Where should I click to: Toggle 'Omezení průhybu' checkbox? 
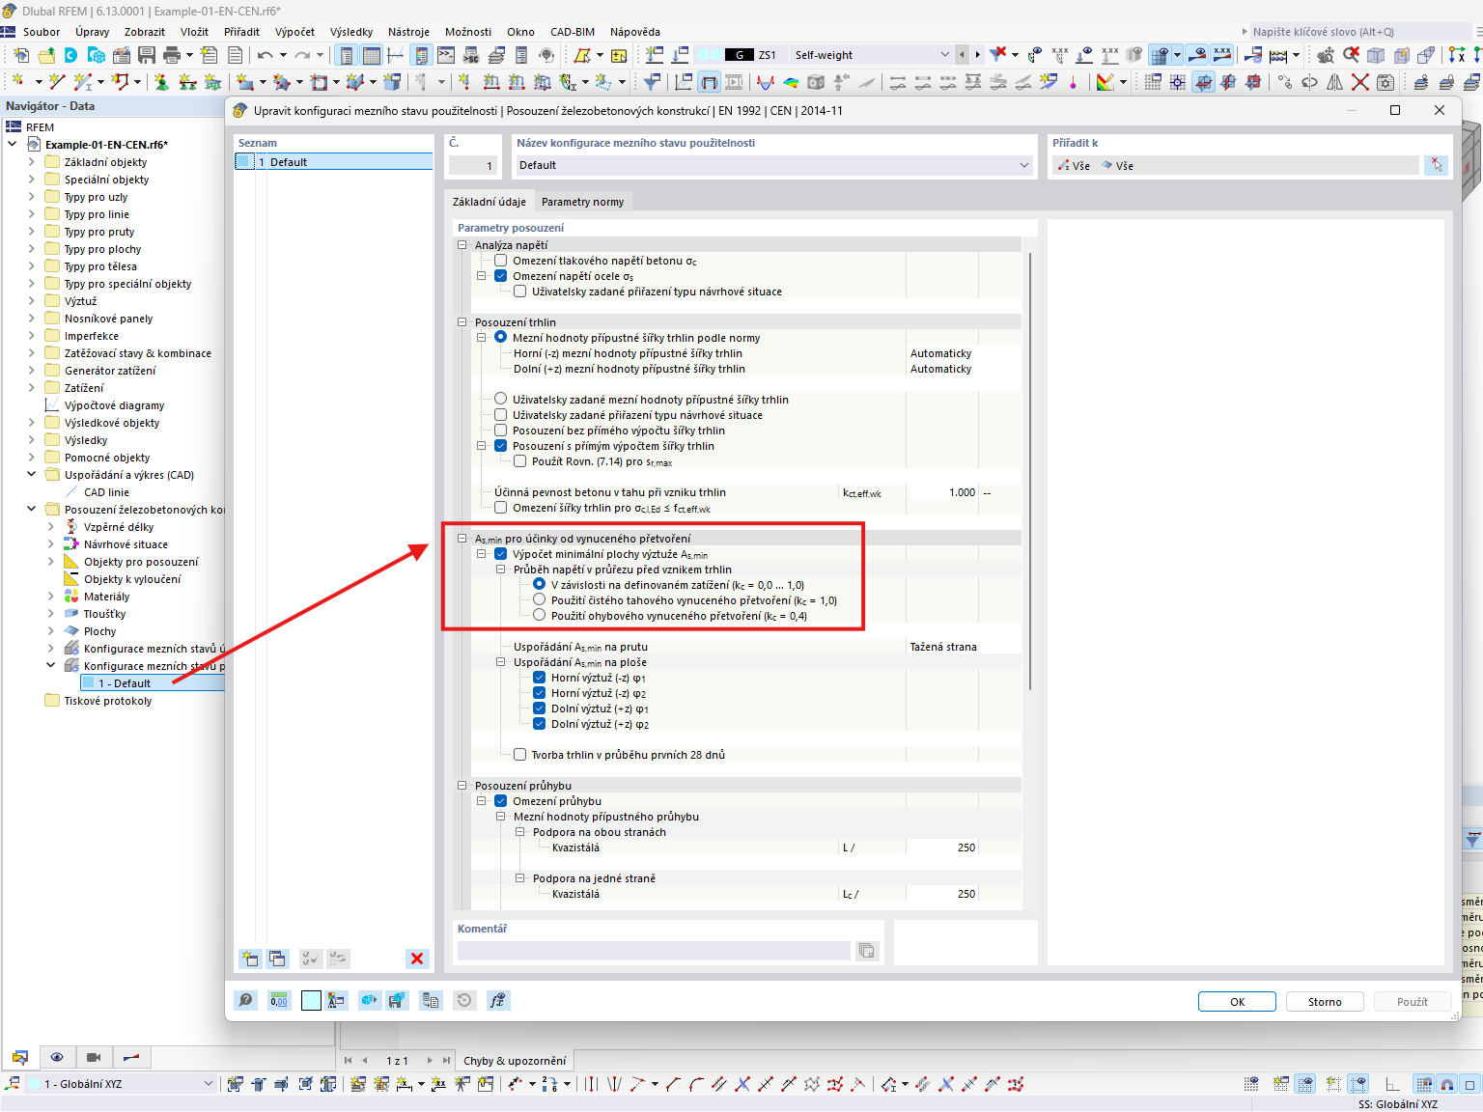(x=500, y=801)
